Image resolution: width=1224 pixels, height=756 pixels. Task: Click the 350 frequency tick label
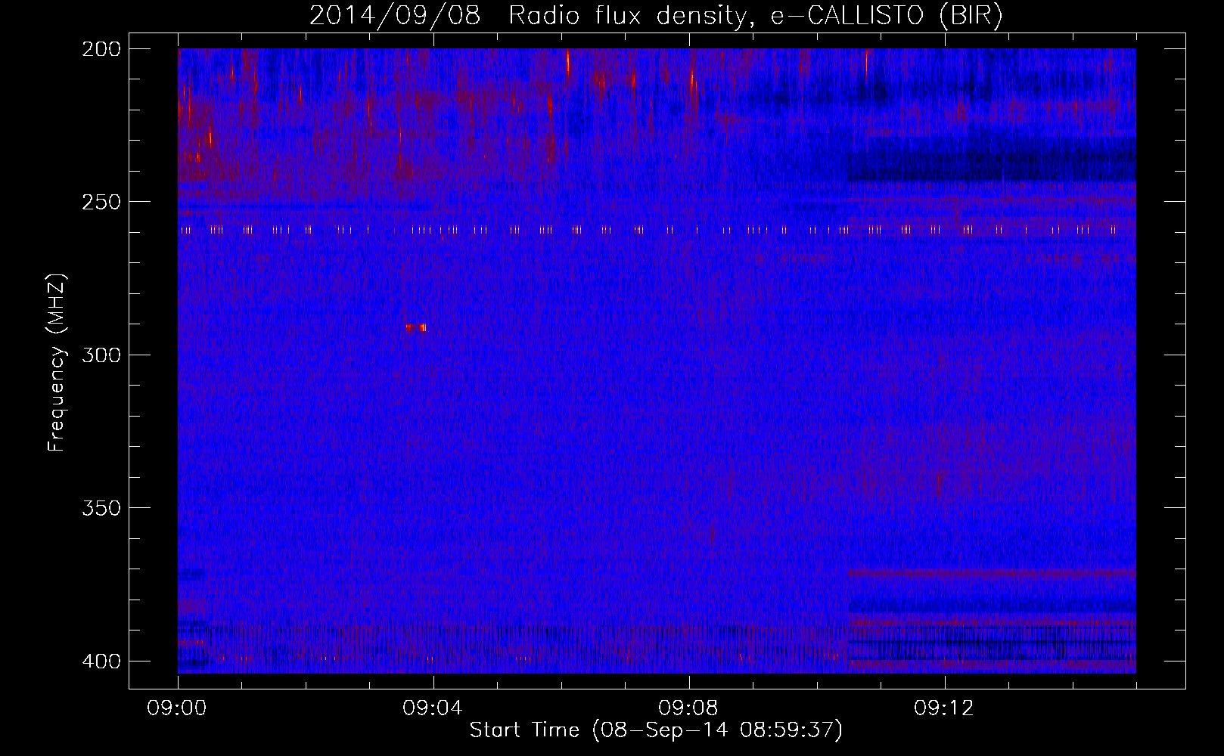(x=101, y=508)
